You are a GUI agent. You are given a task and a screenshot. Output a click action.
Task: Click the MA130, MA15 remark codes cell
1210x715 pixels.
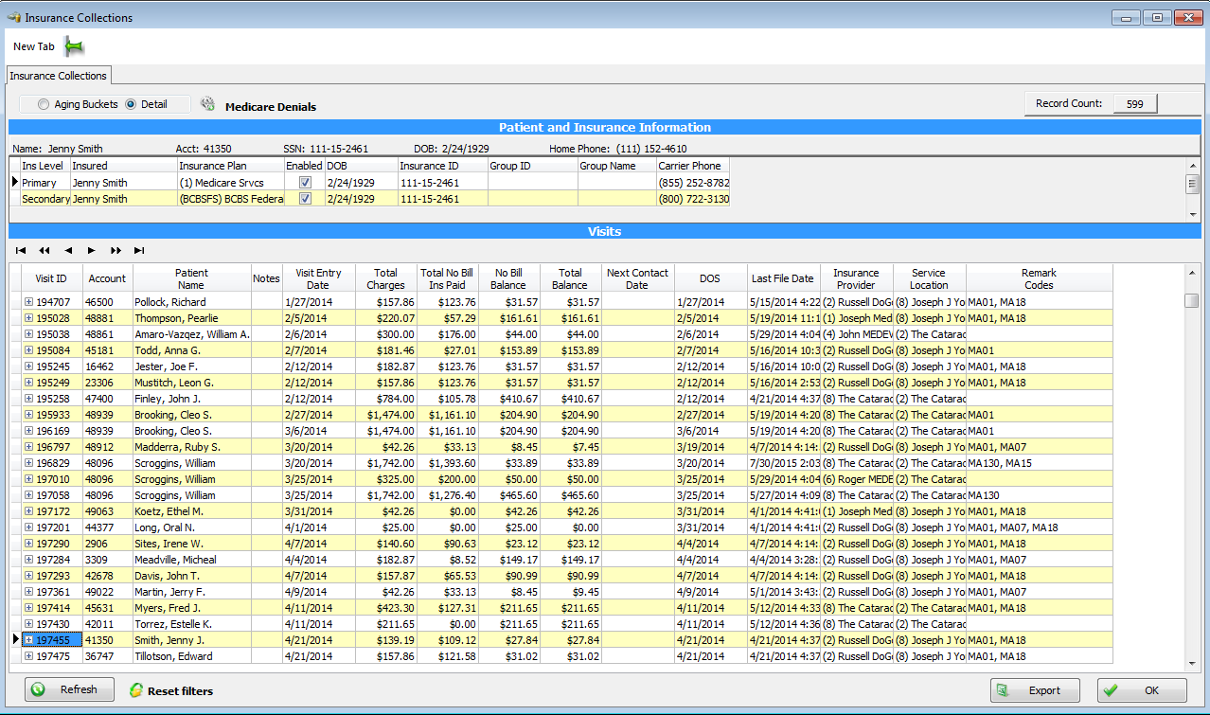point(1039,463)
